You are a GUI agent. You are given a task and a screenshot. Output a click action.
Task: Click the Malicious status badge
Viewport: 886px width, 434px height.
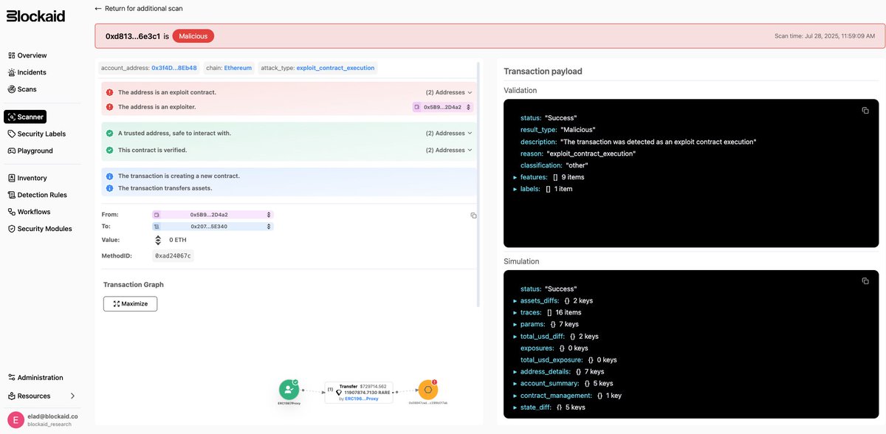[193, 35]
